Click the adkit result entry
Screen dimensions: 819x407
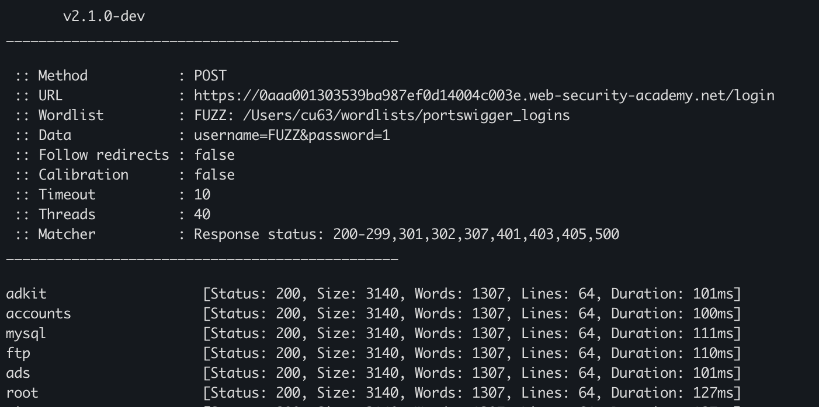click(26, 294)
